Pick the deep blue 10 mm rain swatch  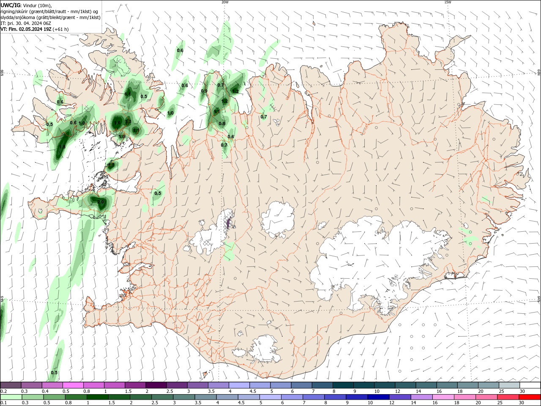click(x=378, y=397)
